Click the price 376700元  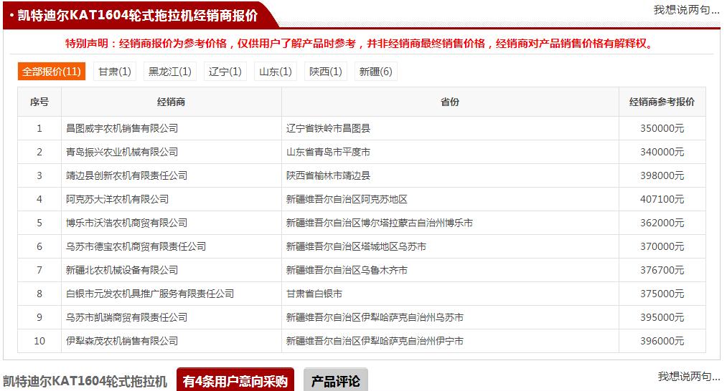662,270
